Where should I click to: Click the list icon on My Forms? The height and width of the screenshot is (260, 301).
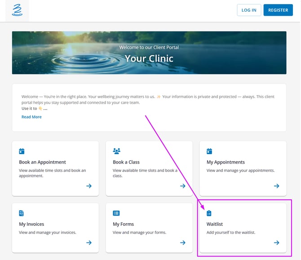116,213
